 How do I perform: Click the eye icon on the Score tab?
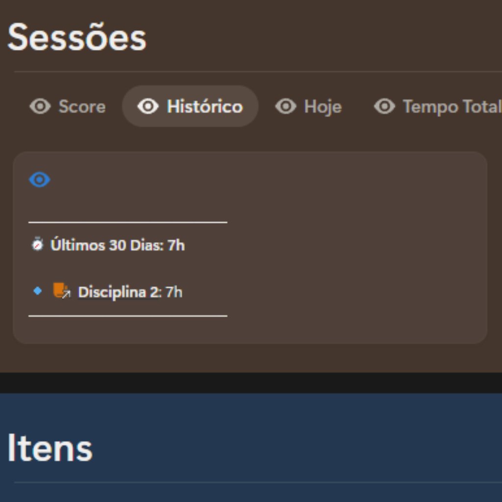[40, 106]
